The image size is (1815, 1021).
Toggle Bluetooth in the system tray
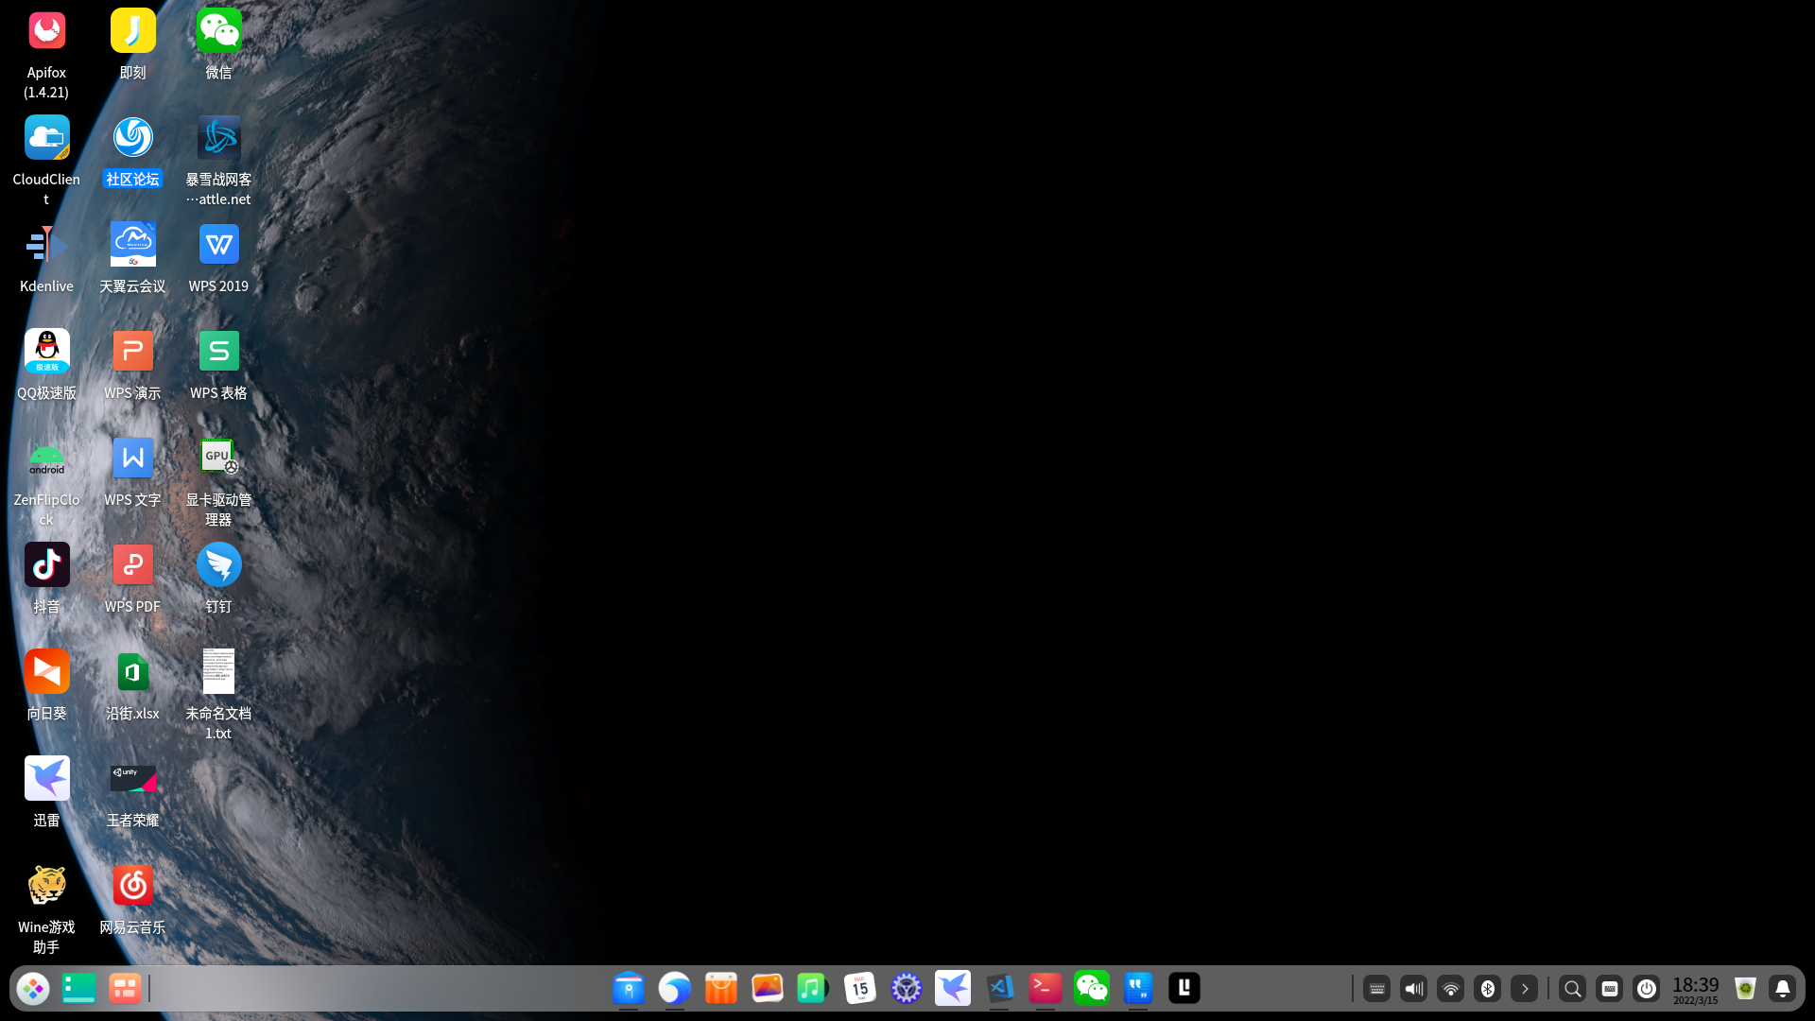1488,988
